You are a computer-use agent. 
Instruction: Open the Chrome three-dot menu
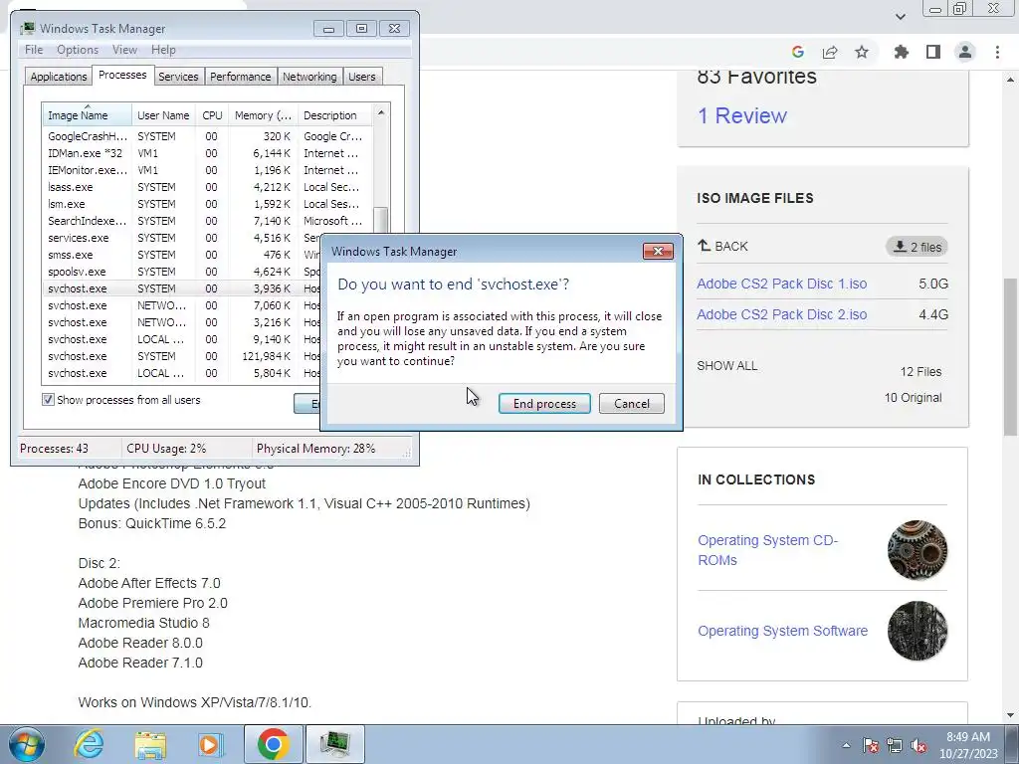coord(997,52)
